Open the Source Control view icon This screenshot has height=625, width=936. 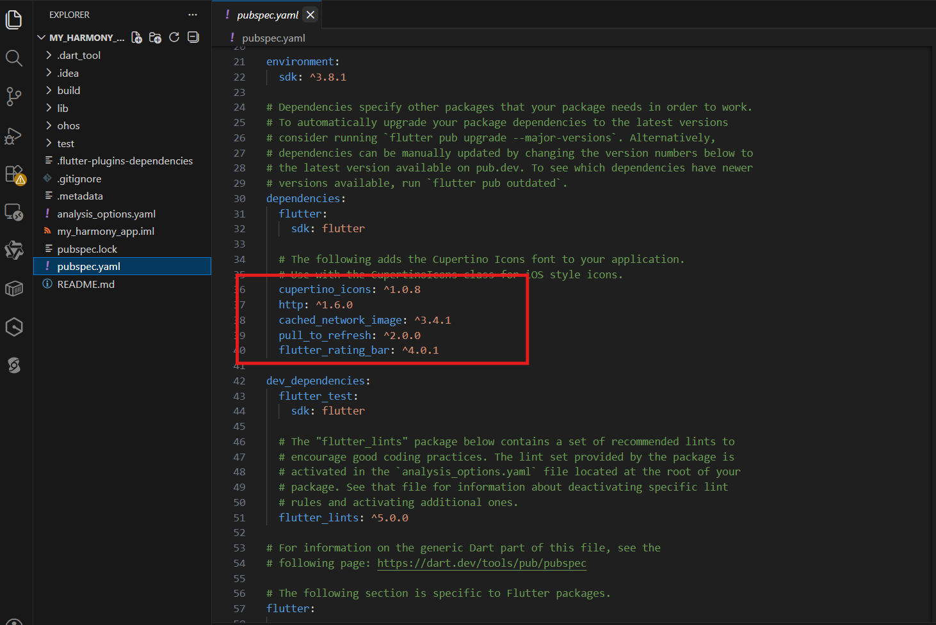coord(14,97)
